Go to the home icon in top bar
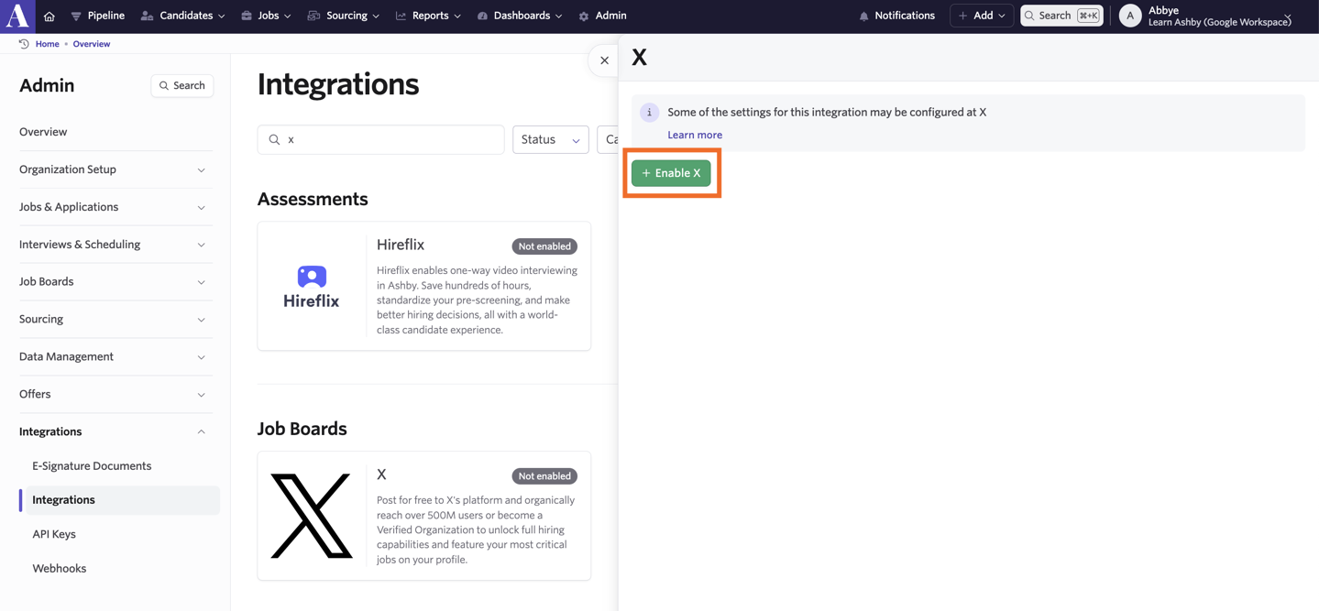The height and width of the screenshot is (611, 1319). [49, 16]
